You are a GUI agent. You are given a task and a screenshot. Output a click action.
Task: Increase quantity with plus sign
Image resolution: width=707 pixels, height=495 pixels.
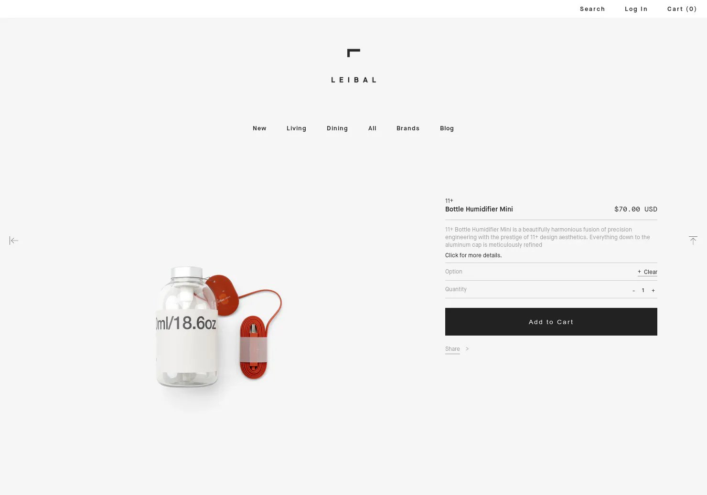[x=653, y=291]
